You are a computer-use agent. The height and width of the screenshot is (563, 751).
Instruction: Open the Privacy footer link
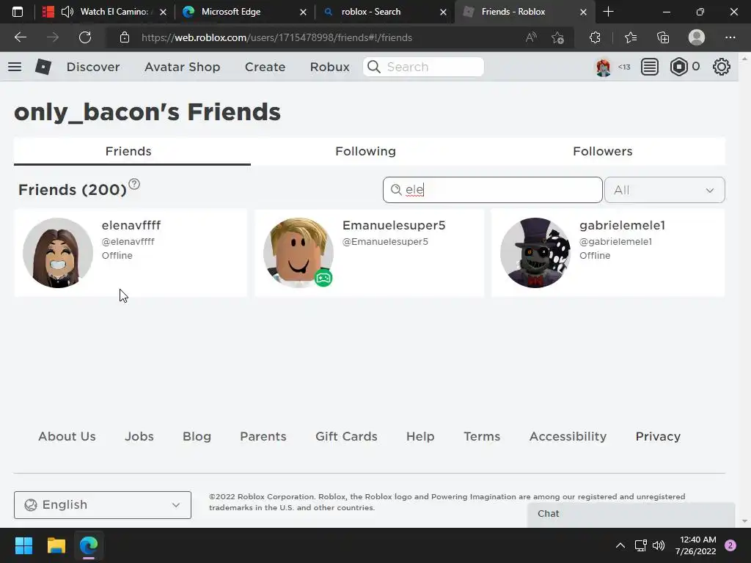click(658, 437)
